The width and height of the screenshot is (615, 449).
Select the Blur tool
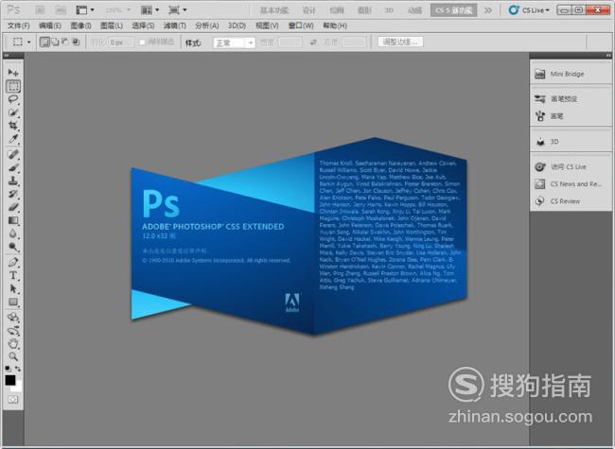pos(13,233)
